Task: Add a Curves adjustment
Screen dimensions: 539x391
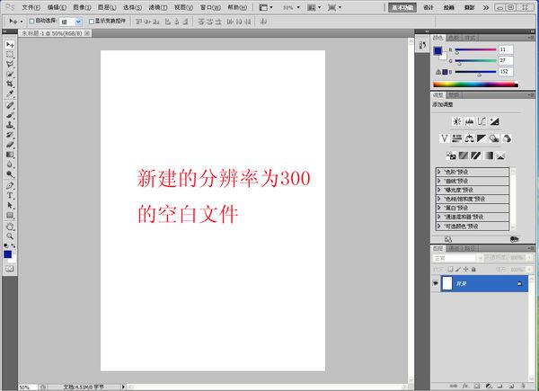Action: pyautogui.click(x=482, y=121)
